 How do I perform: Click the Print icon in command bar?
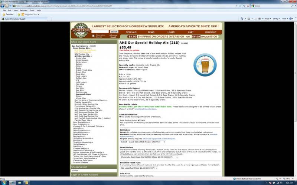coord(260,19)
